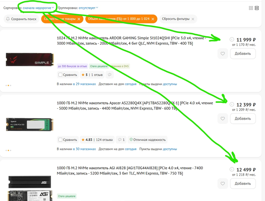Click 'Стало дешевле' badge on ARDOR SSD
The height and width of the screenshot is (201, 265).
click(99, 66)
